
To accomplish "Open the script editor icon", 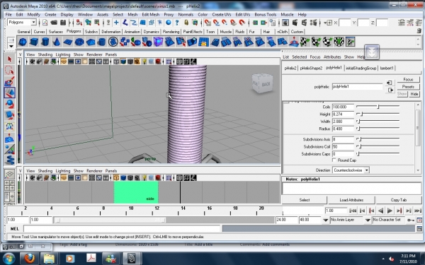I will 419,228.
